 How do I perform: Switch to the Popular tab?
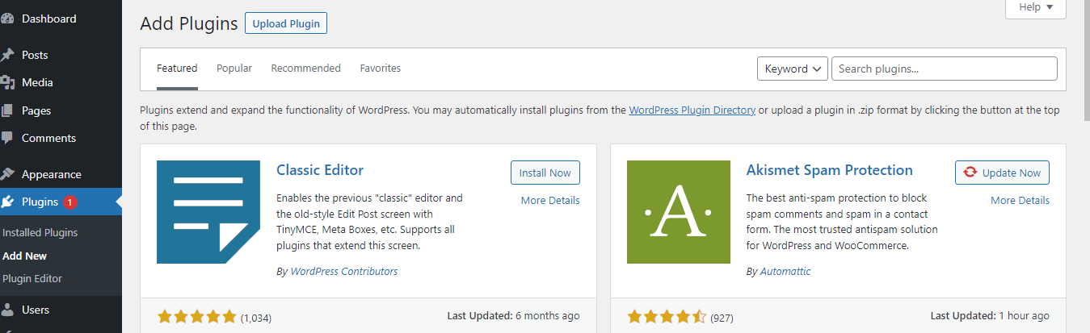point(234,69)
